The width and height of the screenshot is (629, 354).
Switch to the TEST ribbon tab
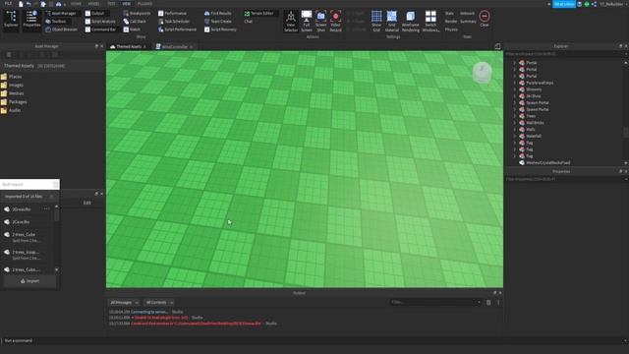(111, 4)
